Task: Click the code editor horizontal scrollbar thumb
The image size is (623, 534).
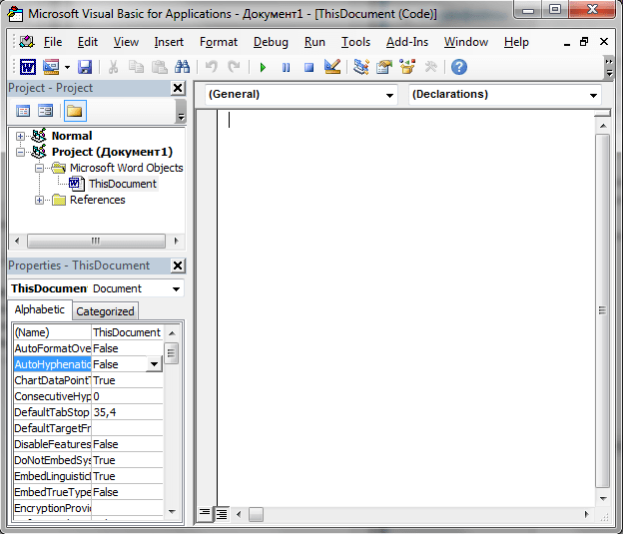Action: 256,514
